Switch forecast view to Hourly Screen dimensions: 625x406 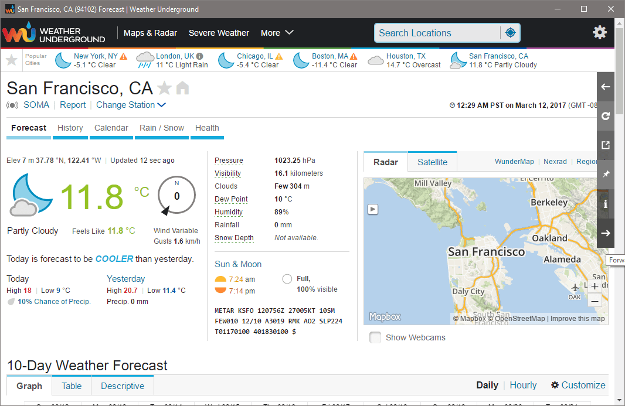tap(523, 385)
